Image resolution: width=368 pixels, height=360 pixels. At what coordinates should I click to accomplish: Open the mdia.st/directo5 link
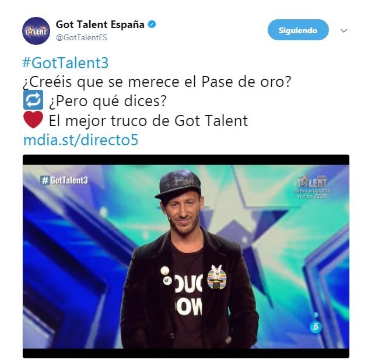(80, 139)
